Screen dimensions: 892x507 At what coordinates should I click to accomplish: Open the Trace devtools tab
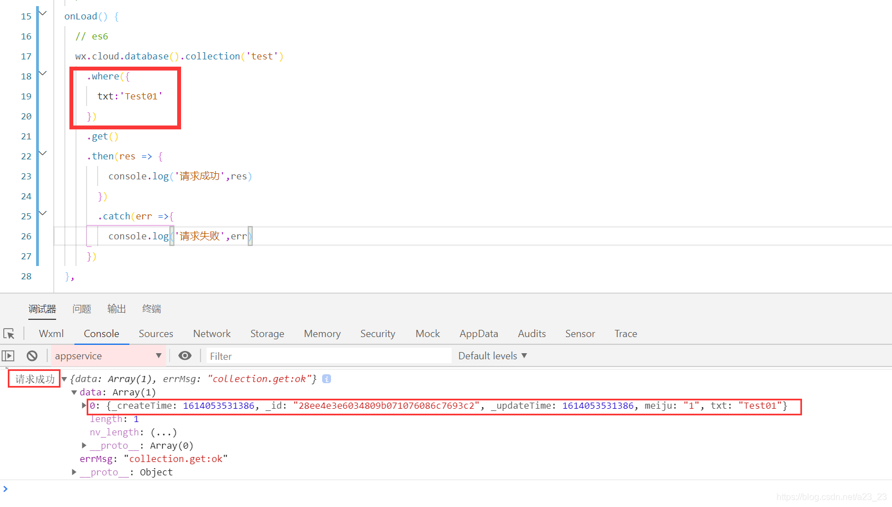[626, 334]
